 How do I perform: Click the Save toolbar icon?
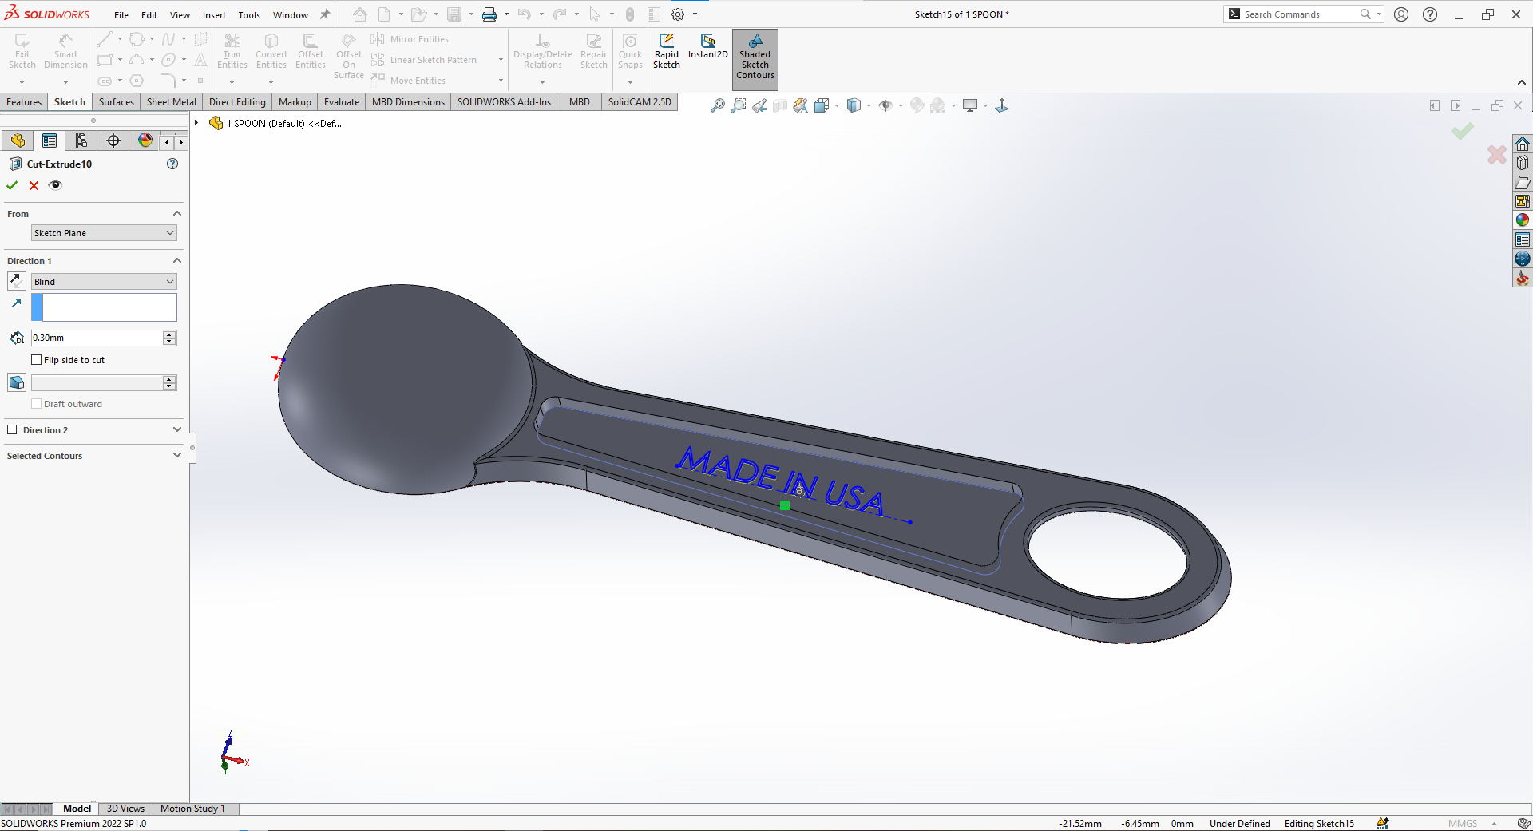tap(454, 14)
